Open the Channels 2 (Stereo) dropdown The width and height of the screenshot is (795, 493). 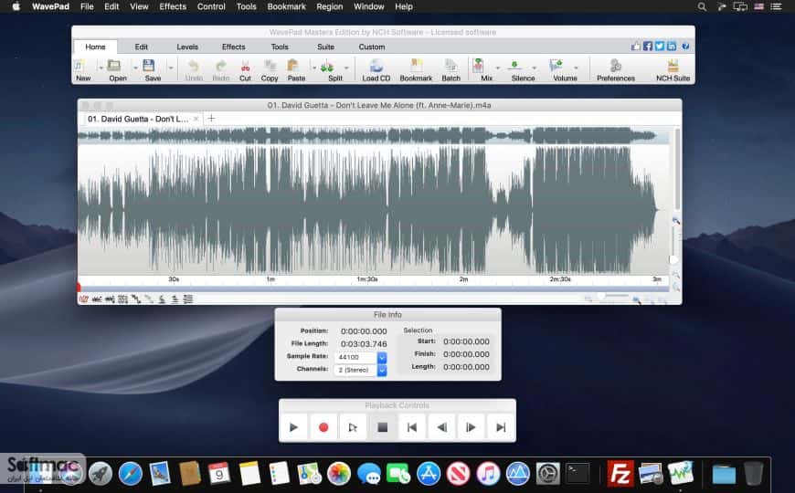point(382,370)
